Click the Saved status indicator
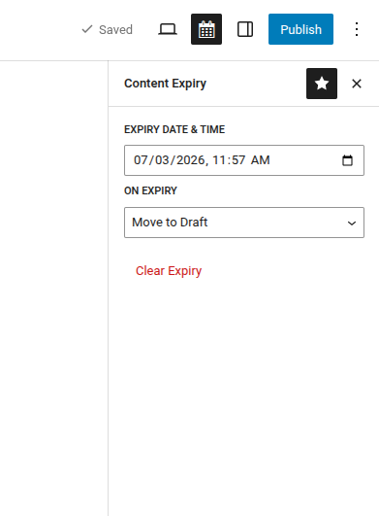Viewport: 379px width, 516px height. (x=107, y=29)
